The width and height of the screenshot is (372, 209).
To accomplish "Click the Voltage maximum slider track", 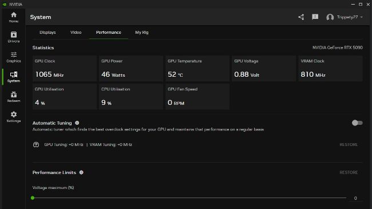I will [x=189, y=198].
